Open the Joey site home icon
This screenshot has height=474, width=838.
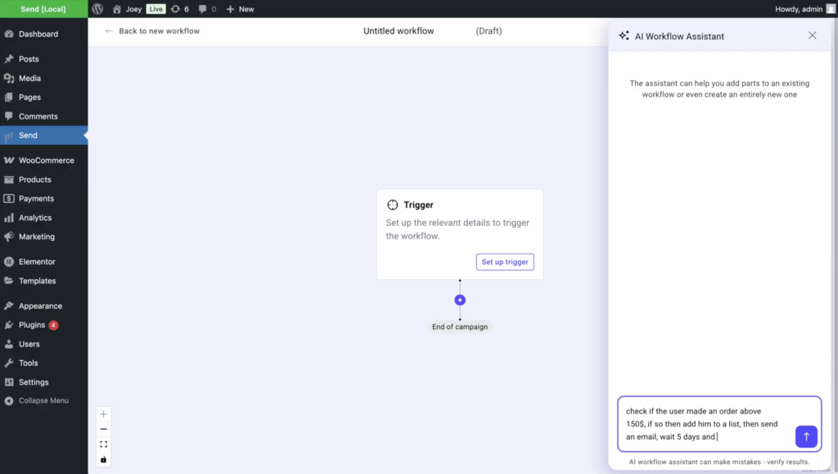click(x=117, y=9)
